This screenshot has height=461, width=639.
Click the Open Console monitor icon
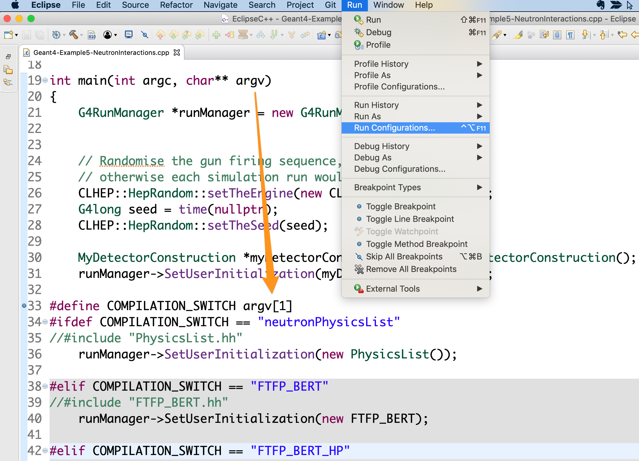click(129, 35)
